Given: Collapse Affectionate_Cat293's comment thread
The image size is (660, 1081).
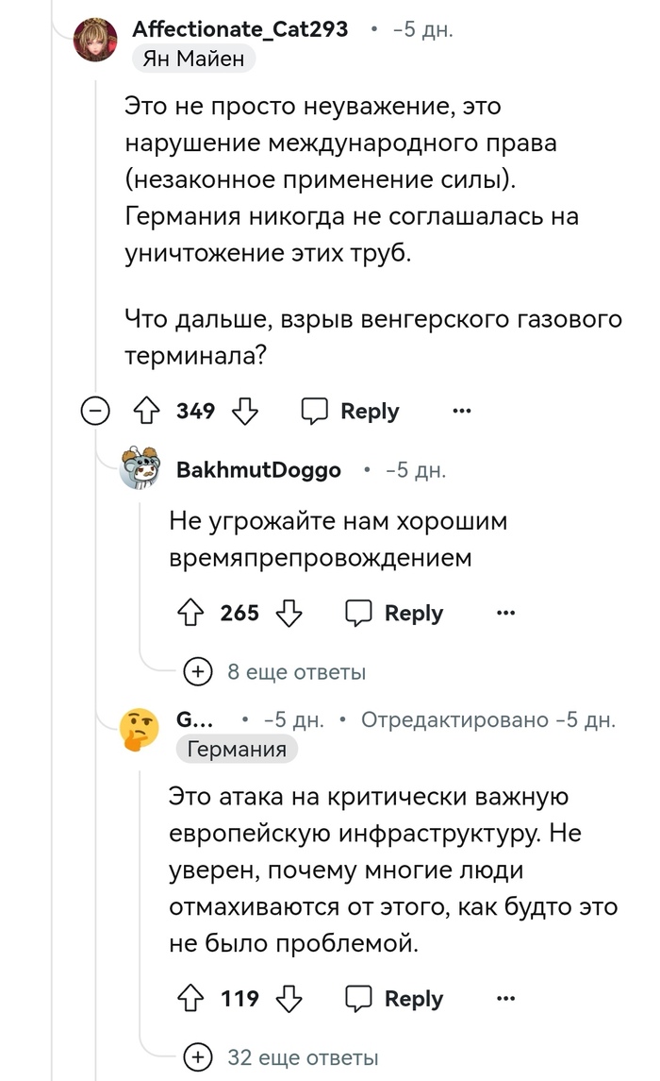Looking at the screenshot, I should click(94, 412).
